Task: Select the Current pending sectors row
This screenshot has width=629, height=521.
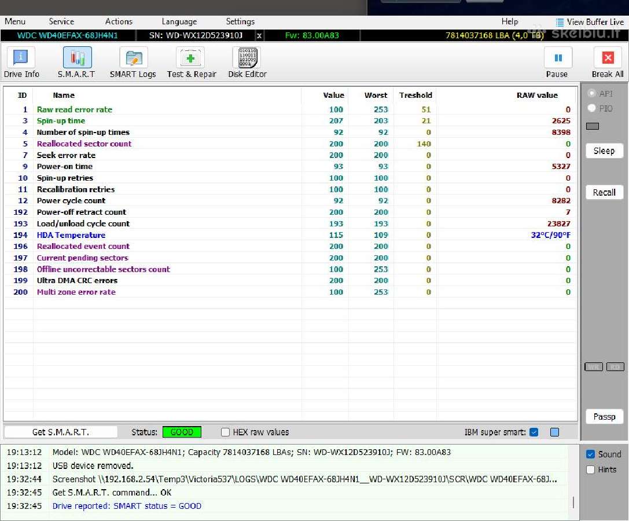Action: (x=290, y=258)
